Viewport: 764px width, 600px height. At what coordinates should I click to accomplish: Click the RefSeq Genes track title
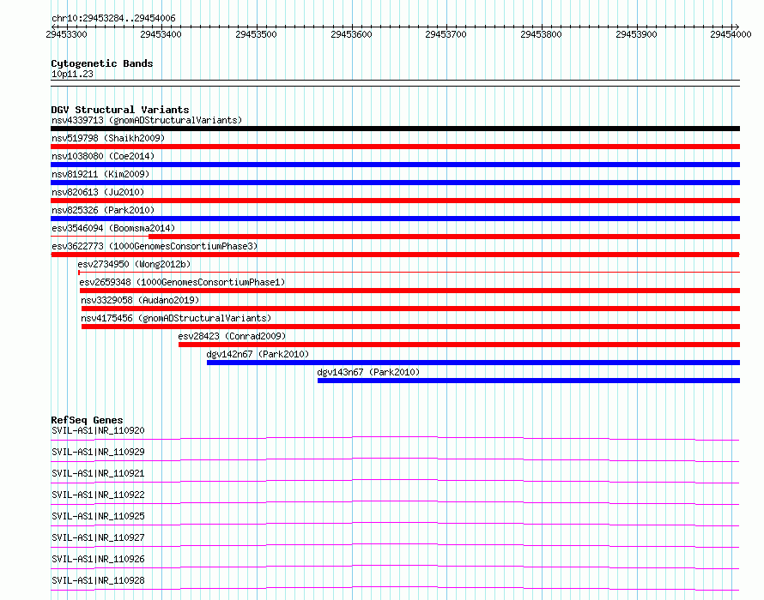click(x=87, y=420)
